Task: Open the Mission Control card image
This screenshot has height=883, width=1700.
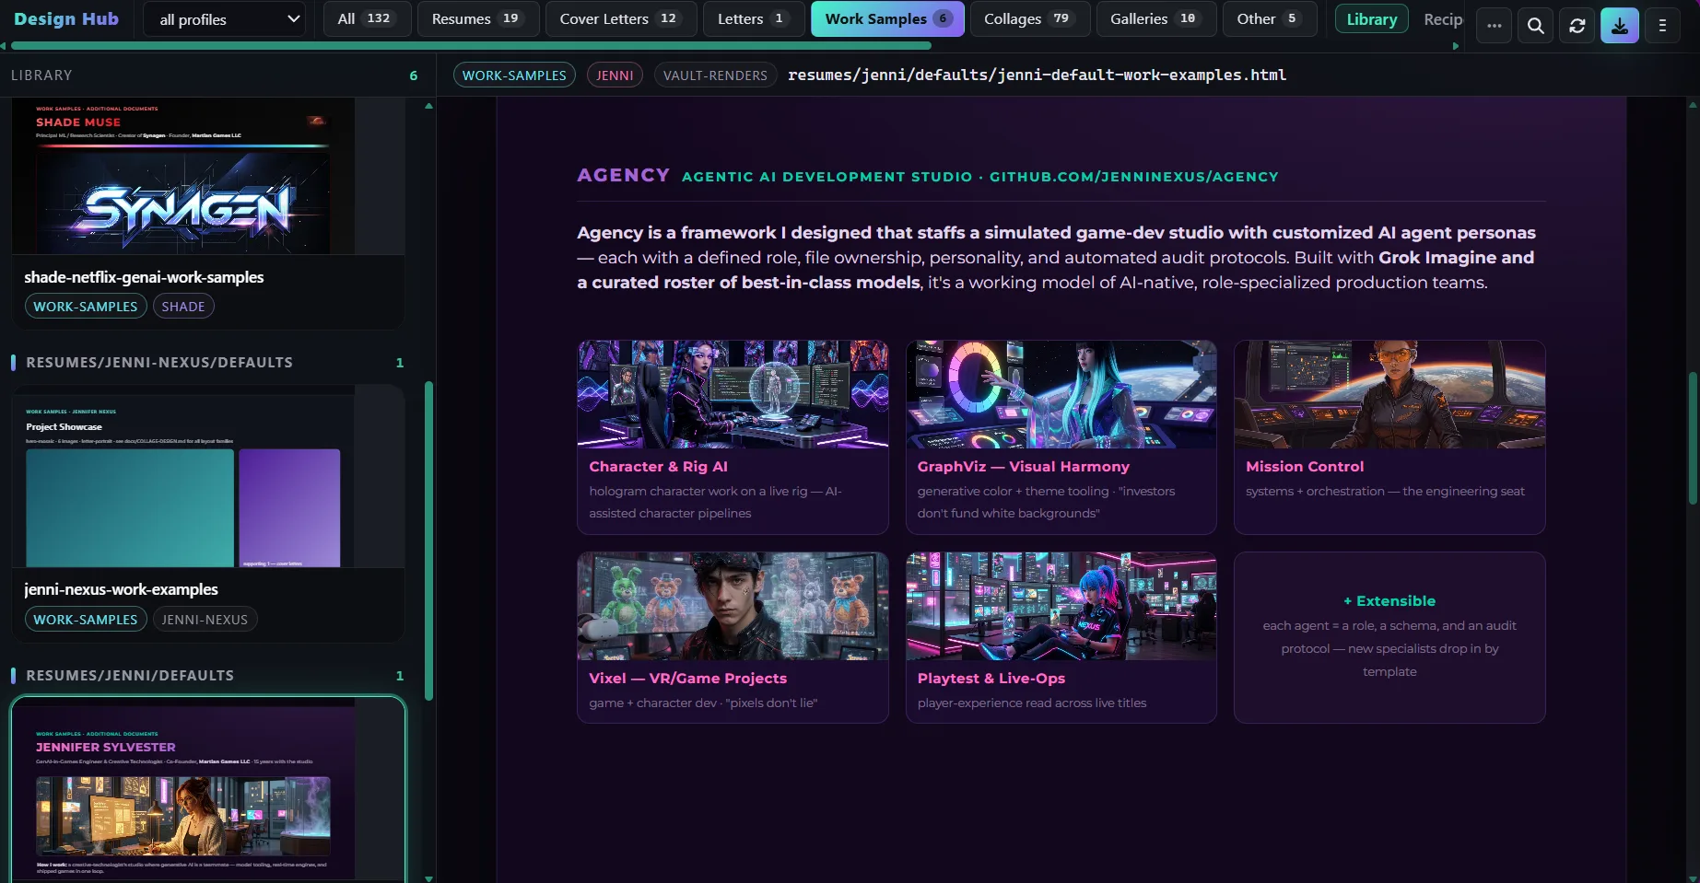Action: pos(1389,394)
